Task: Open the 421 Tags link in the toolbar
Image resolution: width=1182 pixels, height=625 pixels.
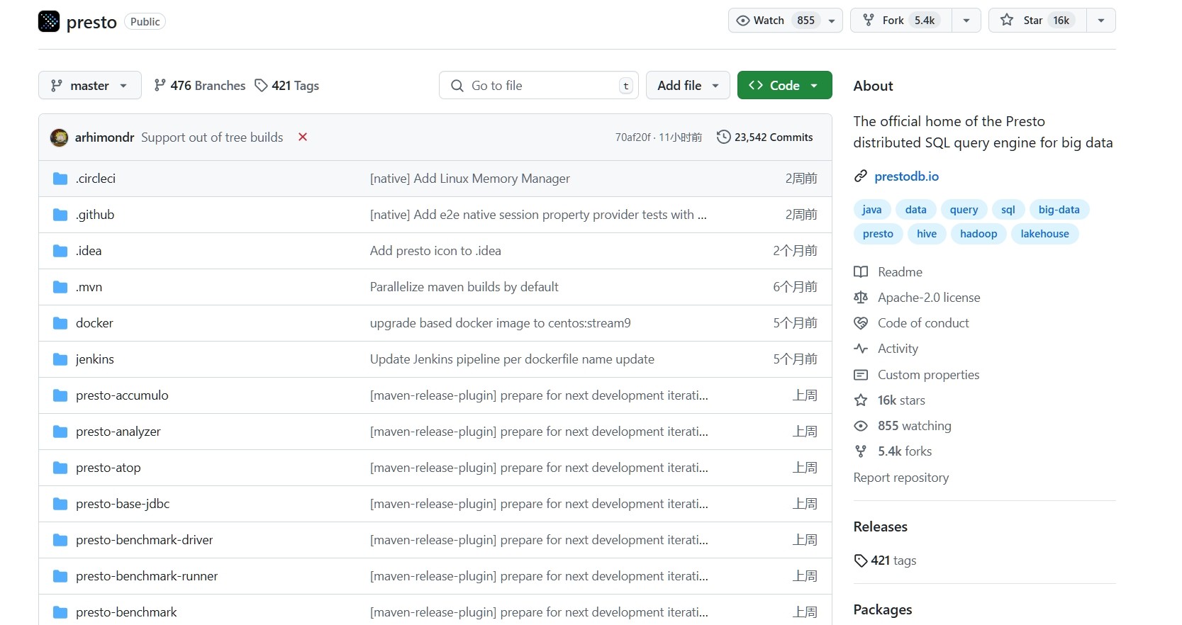Action: [x=287, y=85]
